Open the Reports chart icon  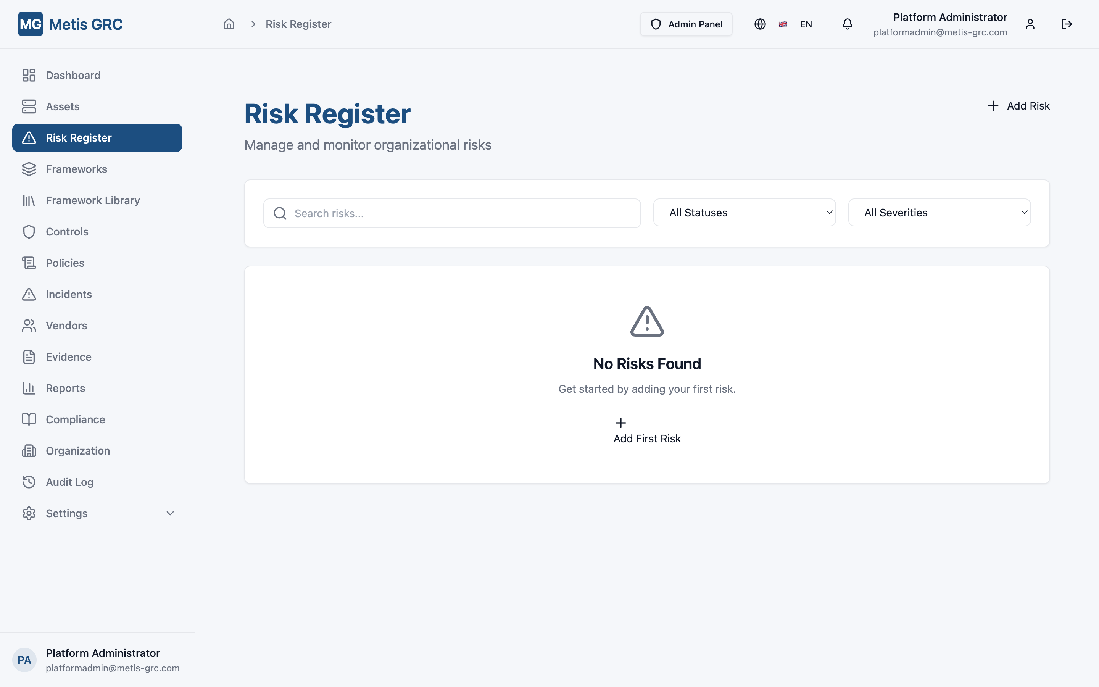[x=29, y=388]
